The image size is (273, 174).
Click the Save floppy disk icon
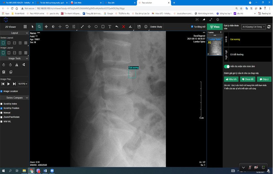tap(139, 27)
